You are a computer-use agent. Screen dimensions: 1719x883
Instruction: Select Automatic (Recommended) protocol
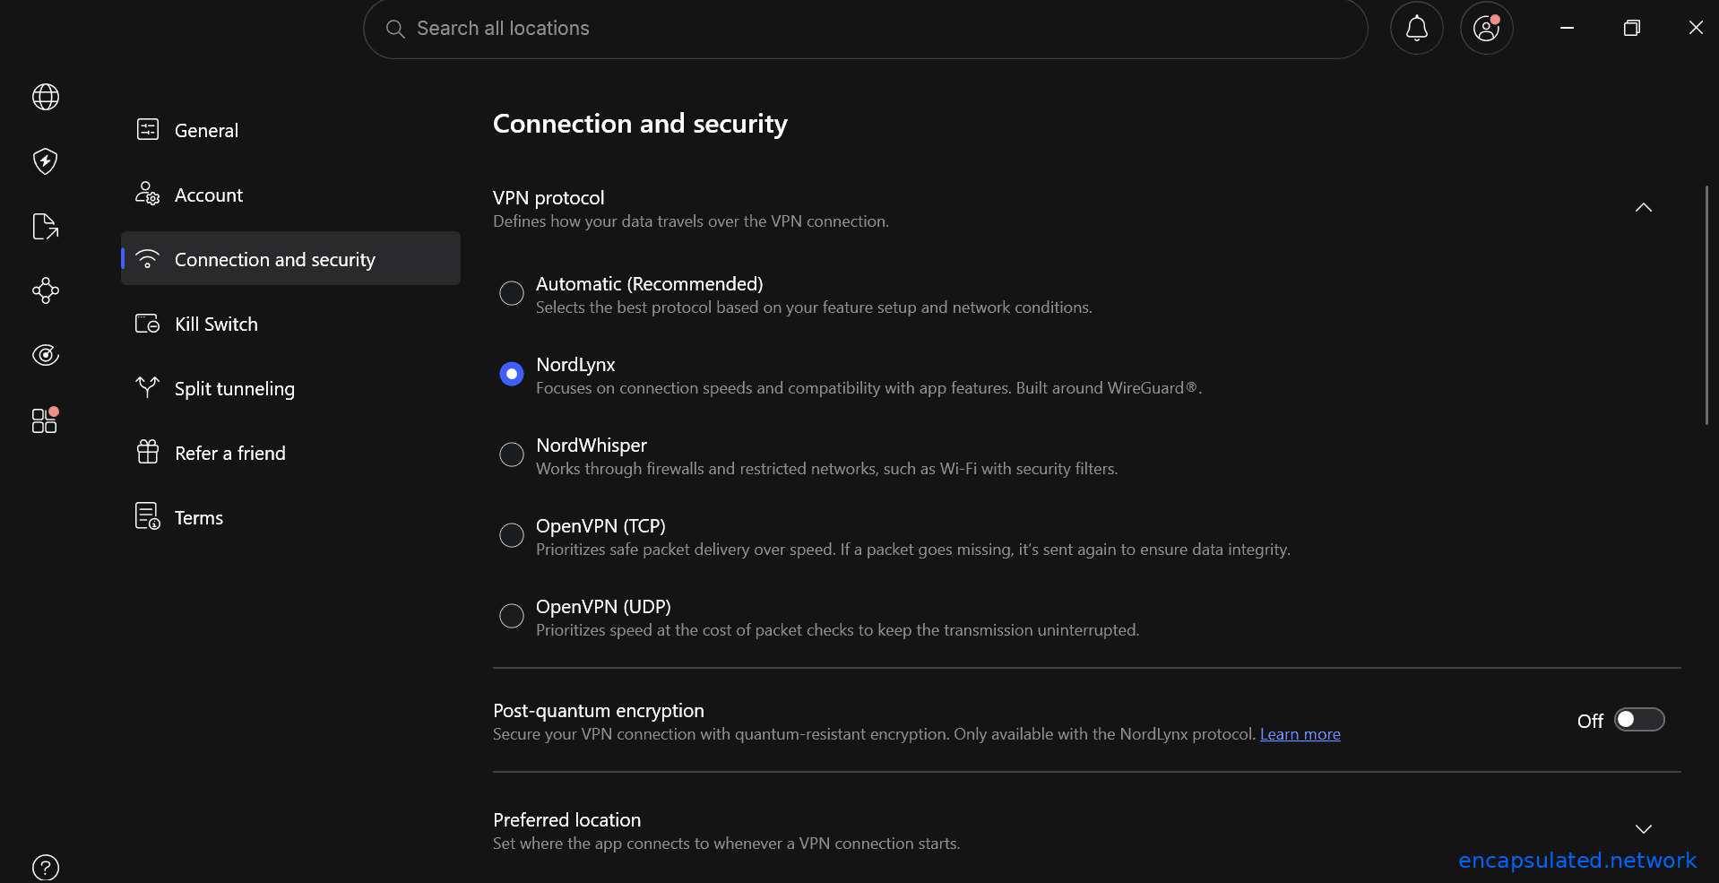point(512,293)
